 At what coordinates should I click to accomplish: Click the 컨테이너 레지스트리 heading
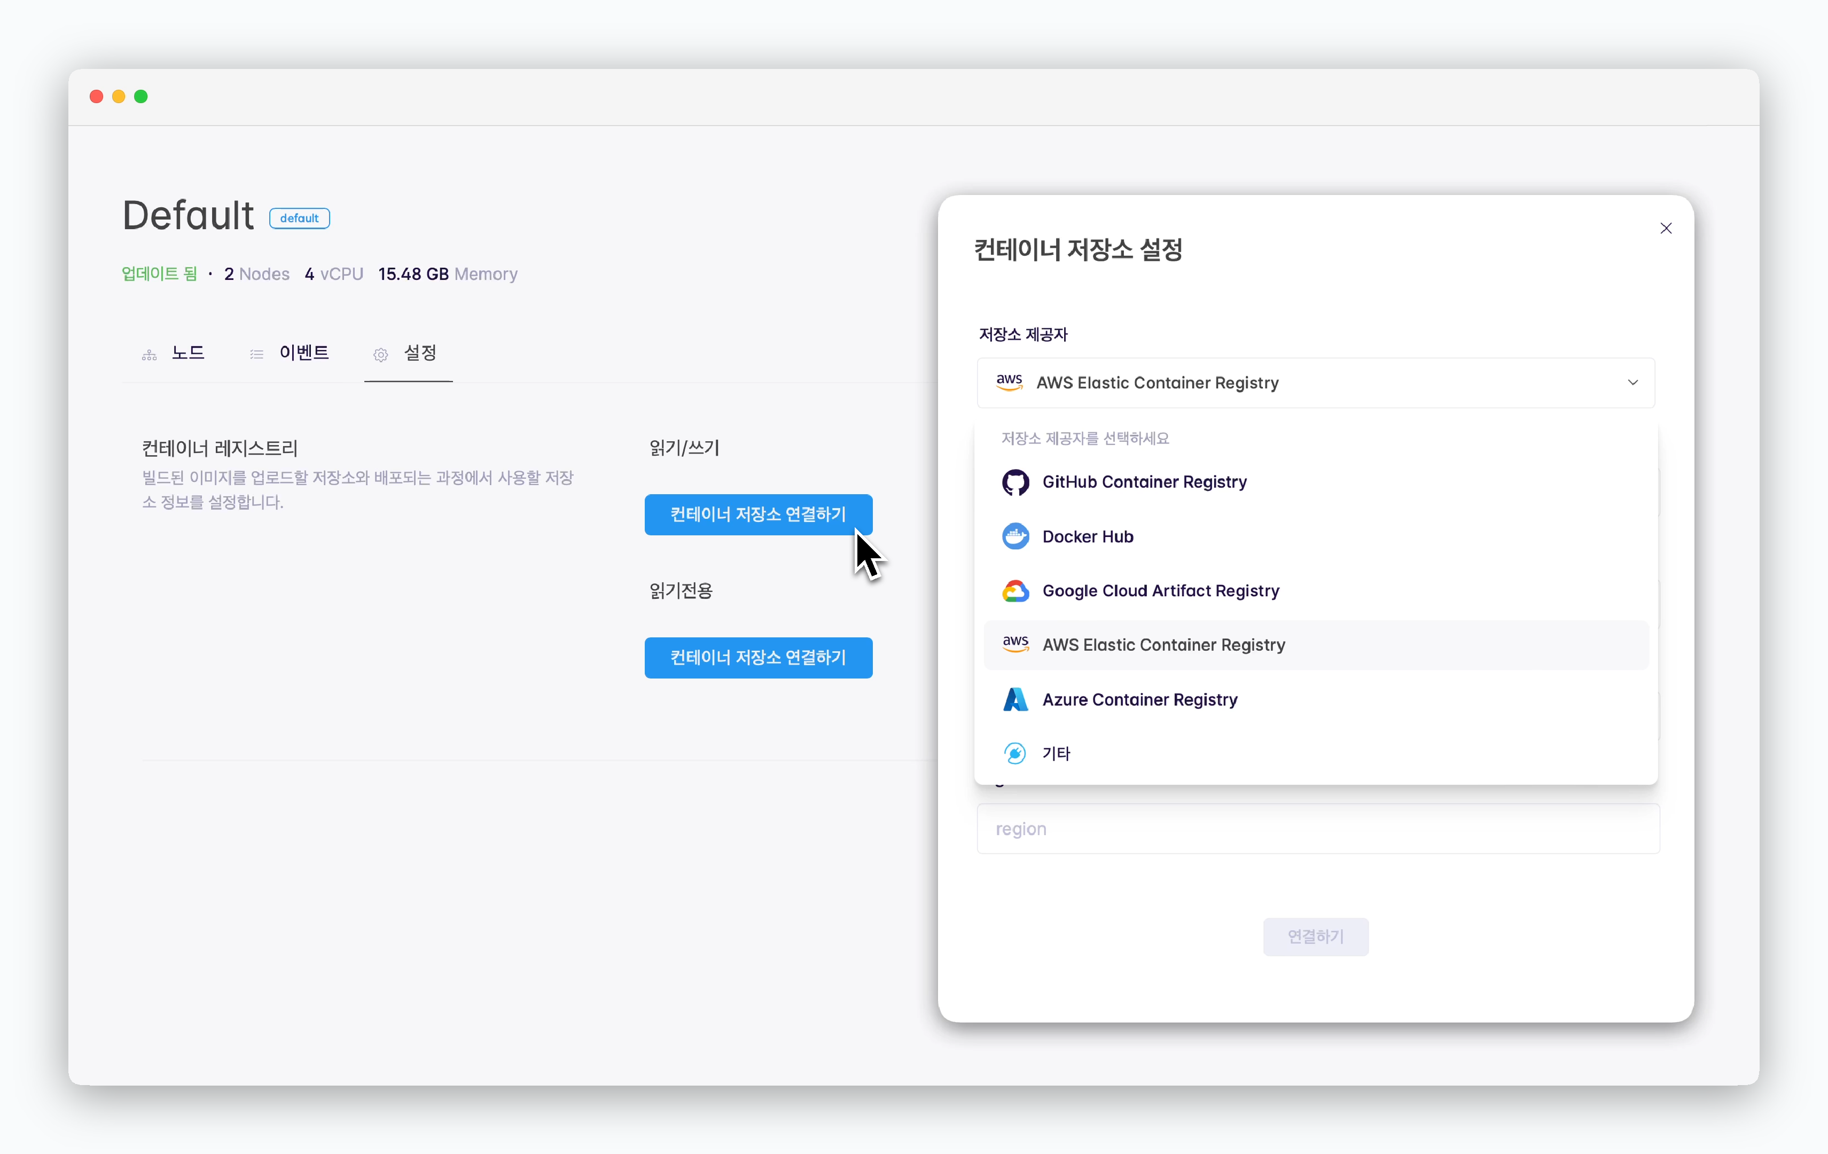pos(220,448)
